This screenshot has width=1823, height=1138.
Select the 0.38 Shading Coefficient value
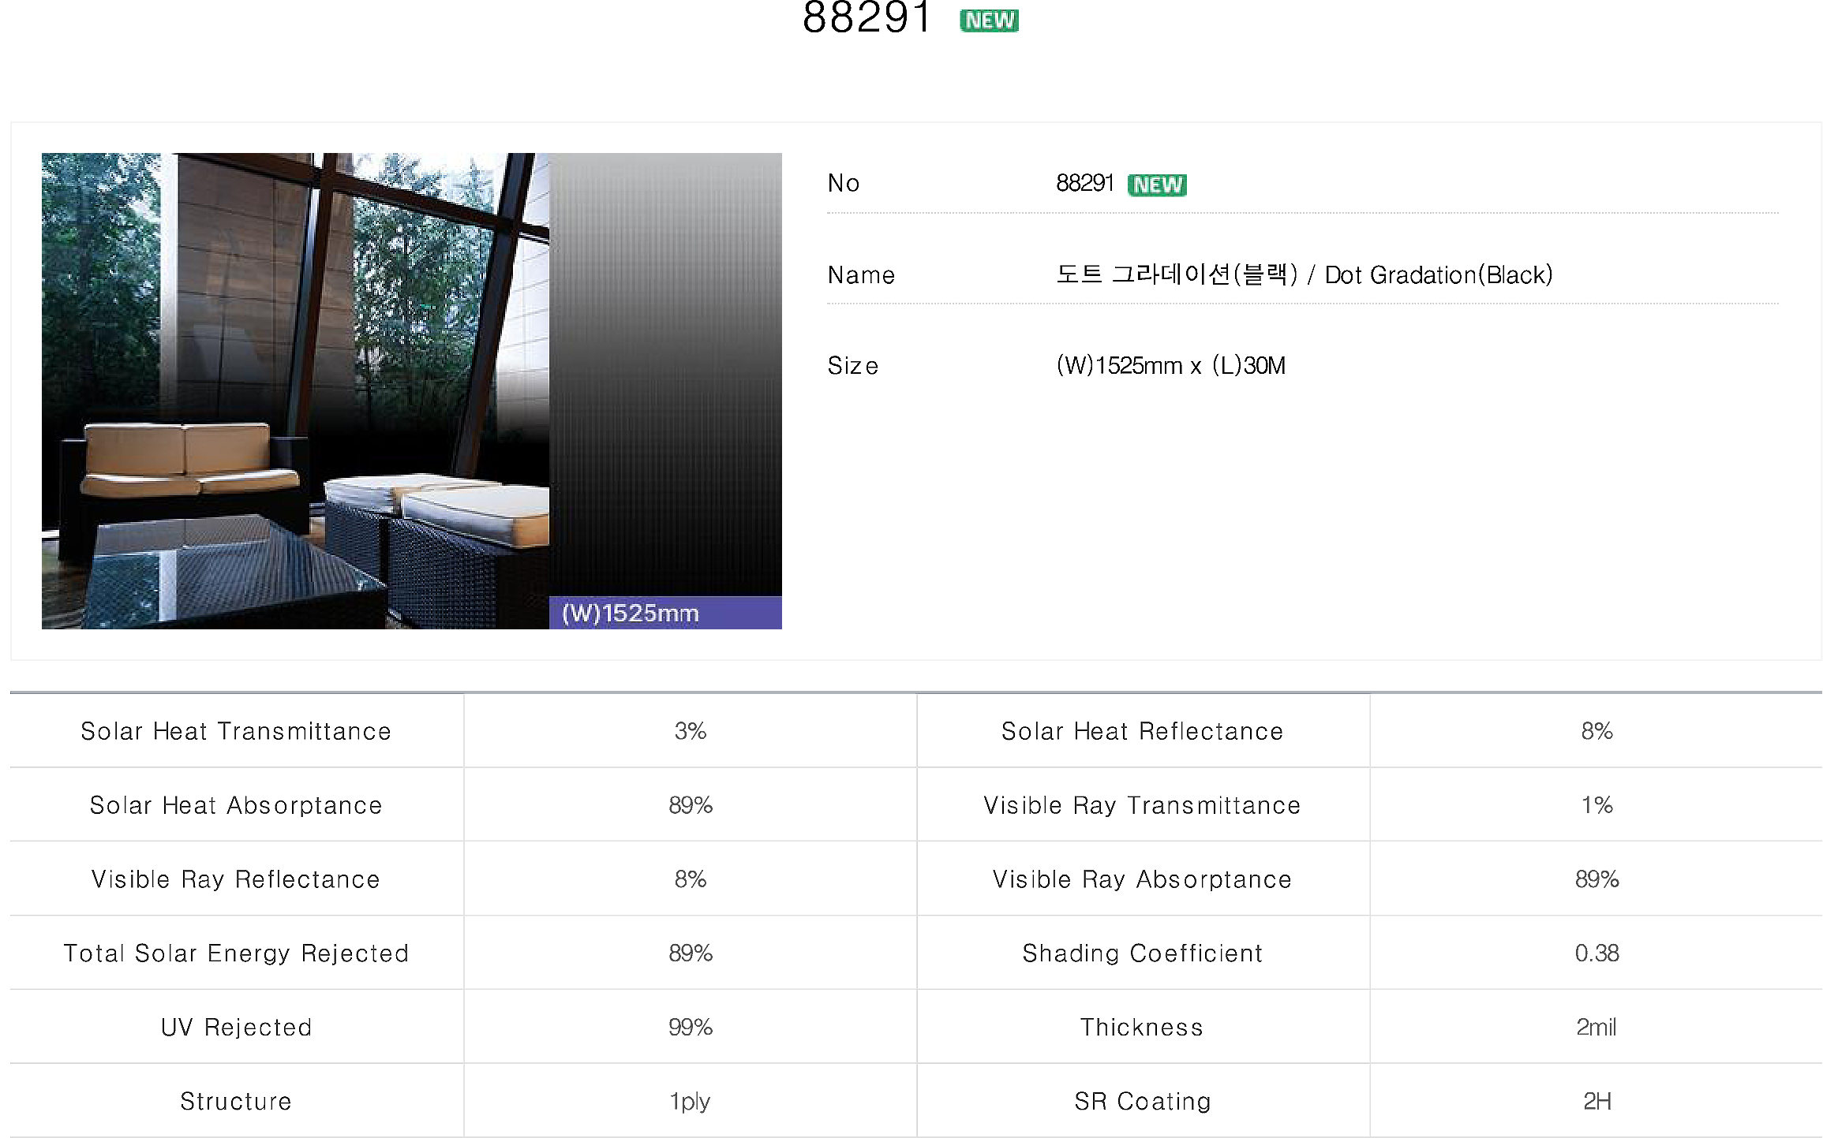(x=1597, y=953)
